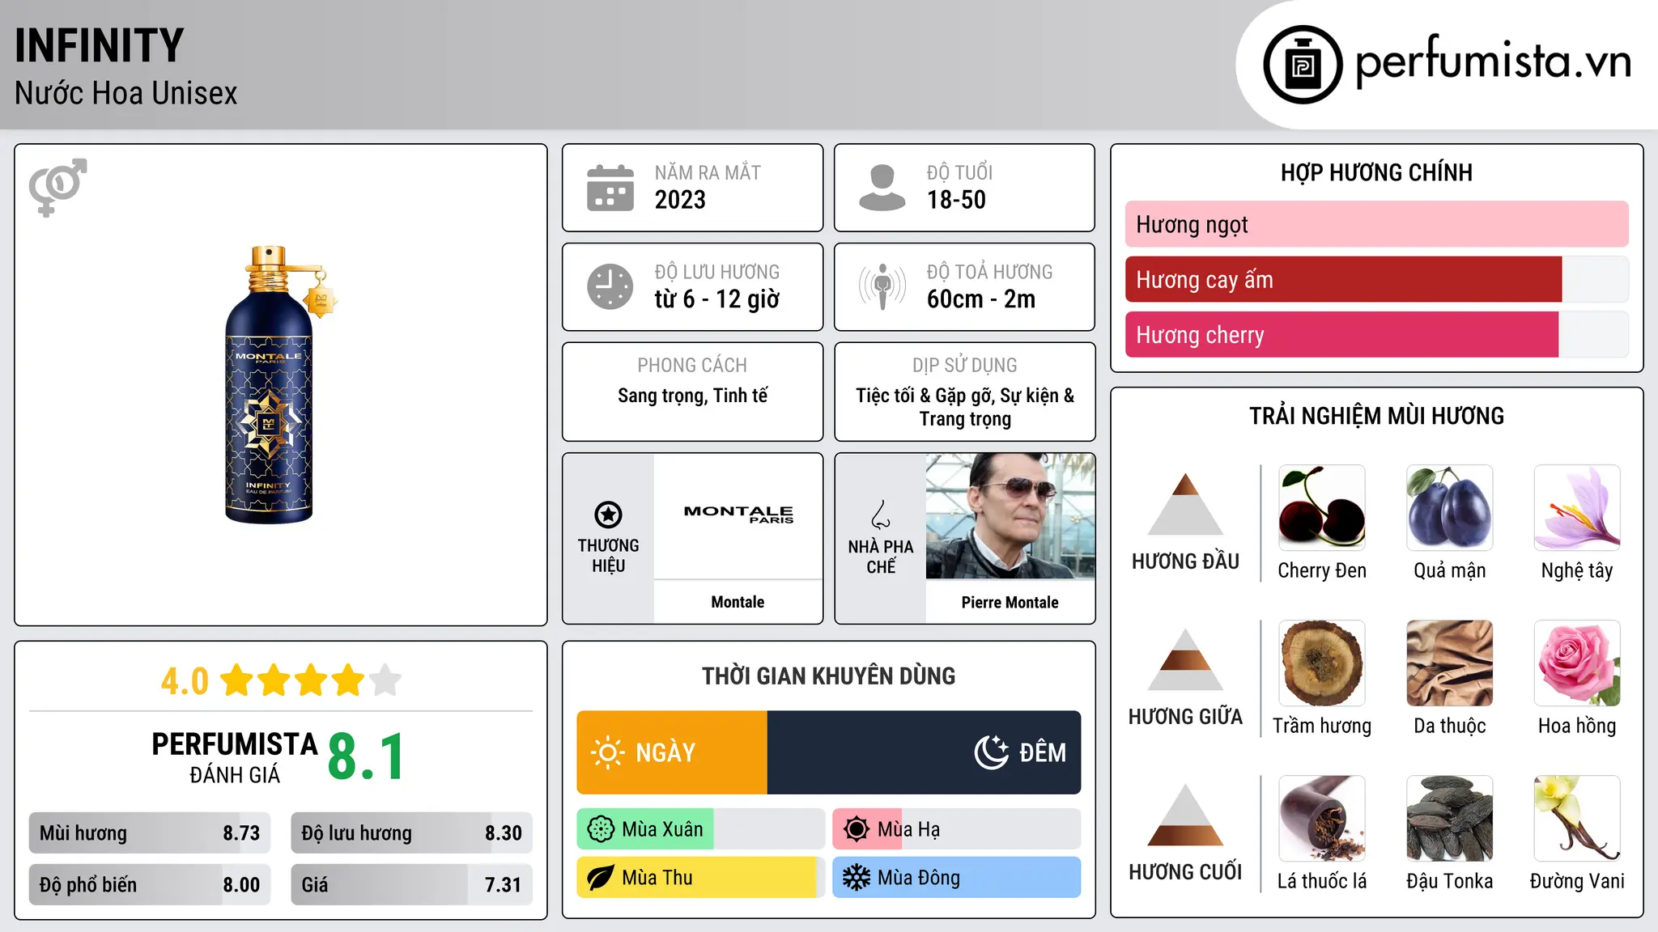Click the perfumista.vn bottle logo icon
Viewport: 1658px width, 932px height.
pos(1303,64)
